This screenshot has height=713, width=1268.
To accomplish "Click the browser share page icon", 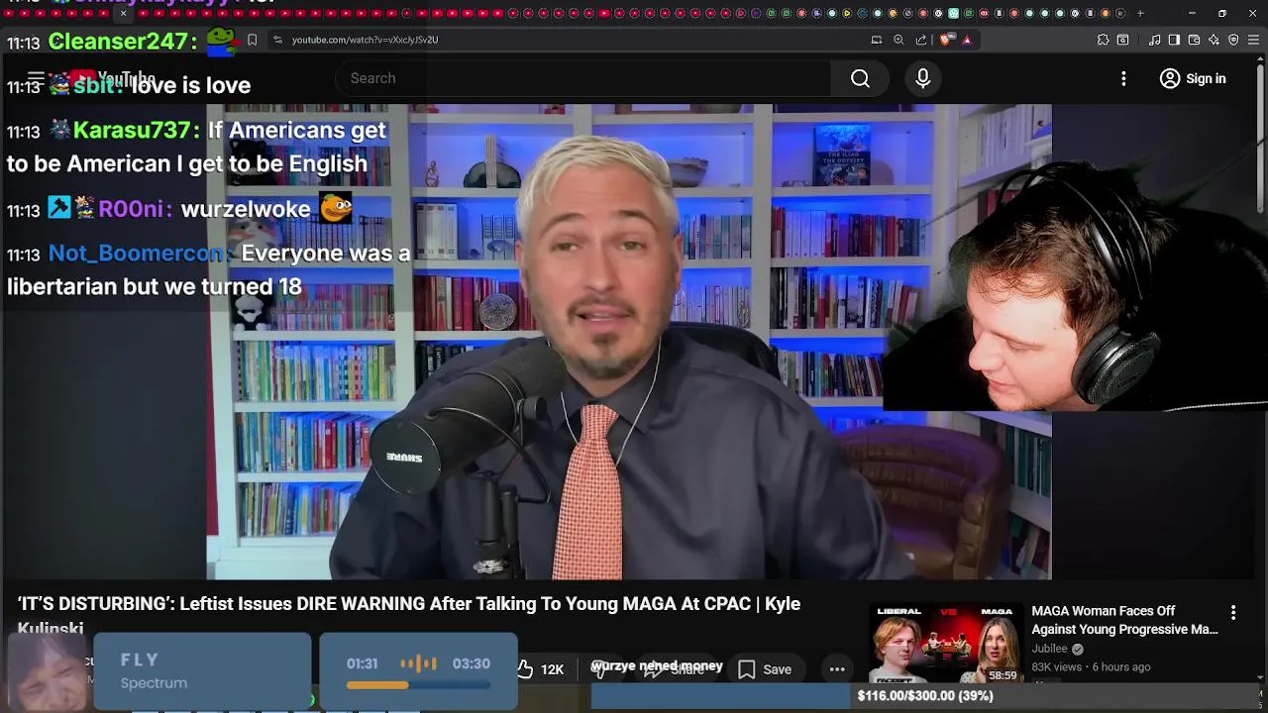I will 921,40.
